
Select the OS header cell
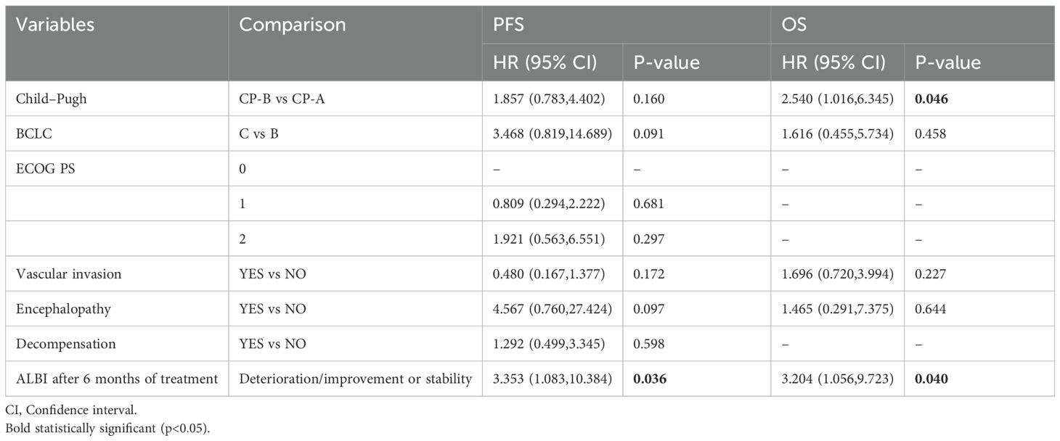tap(793, 25)
